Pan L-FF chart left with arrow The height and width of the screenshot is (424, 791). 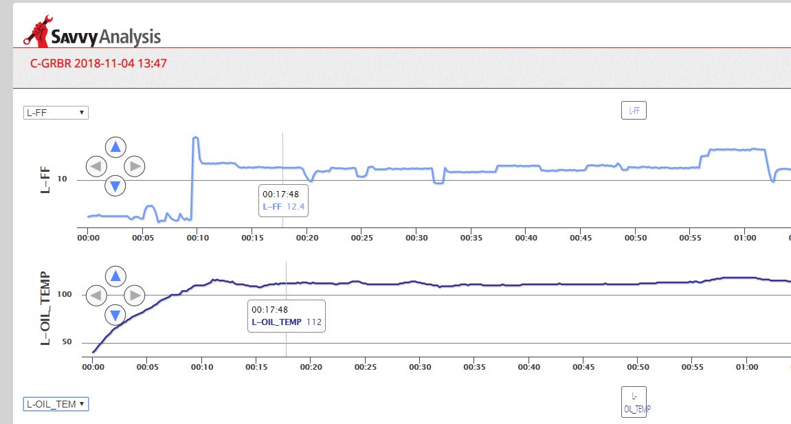coord(96,166)
